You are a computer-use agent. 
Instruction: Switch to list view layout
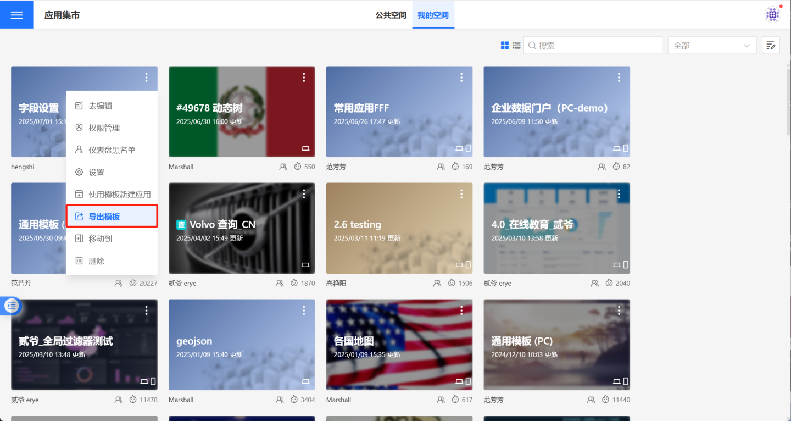pyautogui.click(x=516, y=46)
